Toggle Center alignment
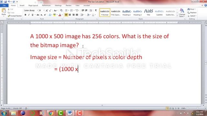The height and width of the screenshot is (116, 207). [70, 15]
